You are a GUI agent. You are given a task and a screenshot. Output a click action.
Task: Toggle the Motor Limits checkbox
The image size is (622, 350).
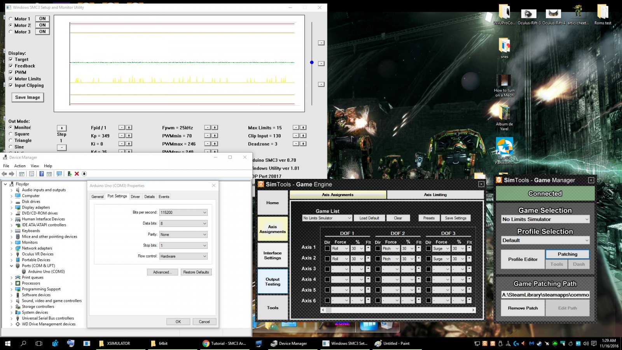pyautogui.click(x=10, y=79)
